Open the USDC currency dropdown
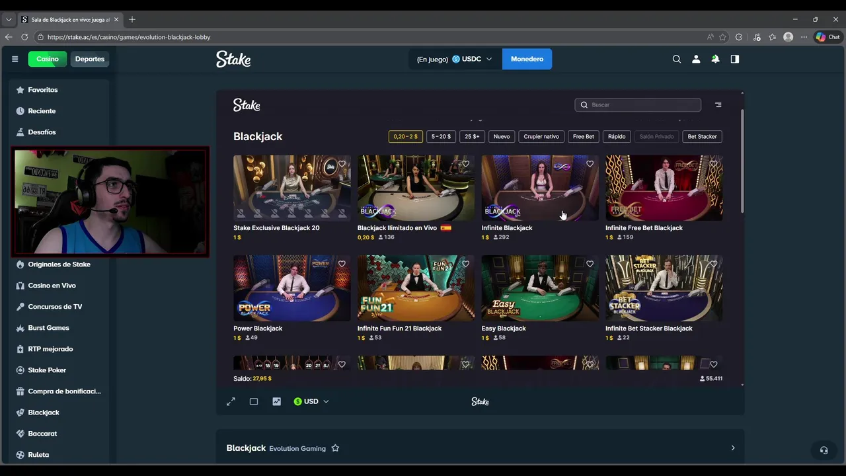Screen dimensions: 846x476 point(471,59)
